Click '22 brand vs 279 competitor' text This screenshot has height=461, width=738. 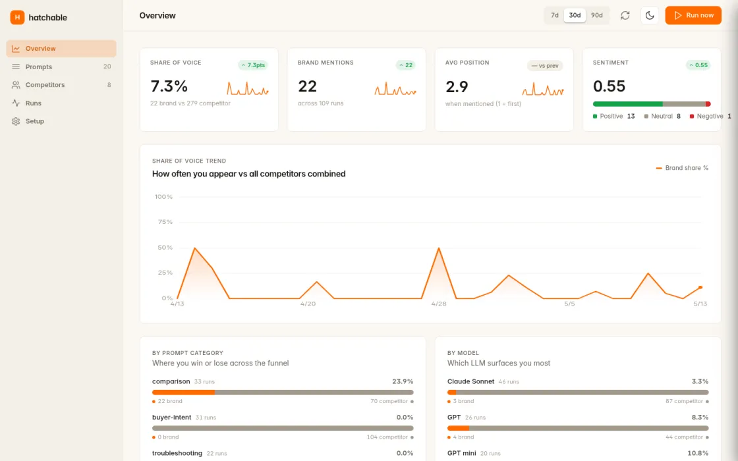(x=190, y=103)
